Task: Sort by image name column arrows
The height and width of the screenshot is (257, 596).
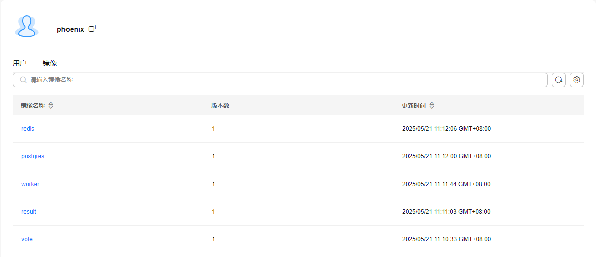Action: tap(51, 106)
